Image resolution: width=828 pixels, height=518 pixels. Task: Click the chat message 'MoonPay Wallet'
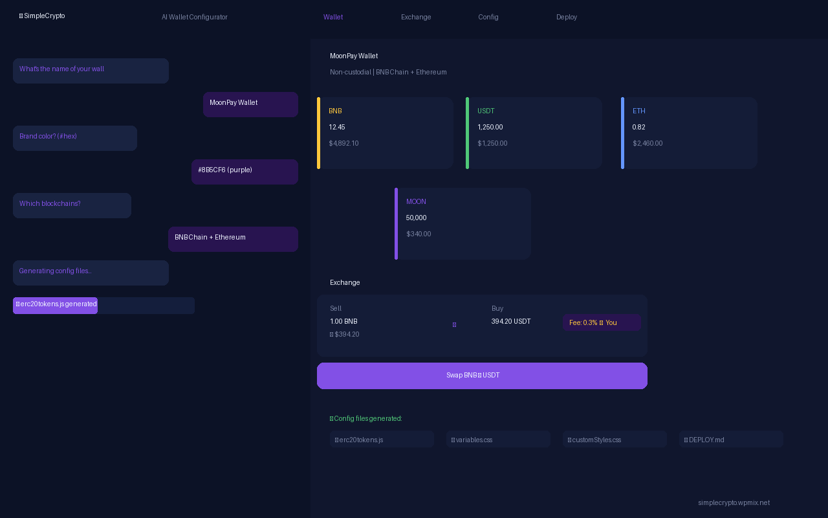[x=250, y=104]
